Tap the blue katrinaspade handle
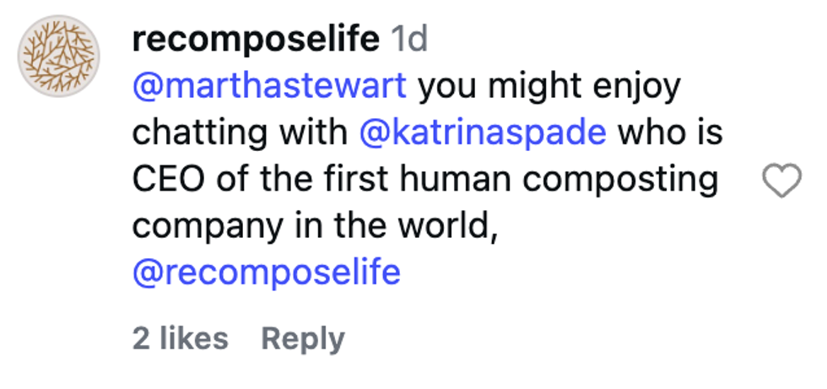The width and height of the screenshot is (827, 389). [x=482, y=132]
